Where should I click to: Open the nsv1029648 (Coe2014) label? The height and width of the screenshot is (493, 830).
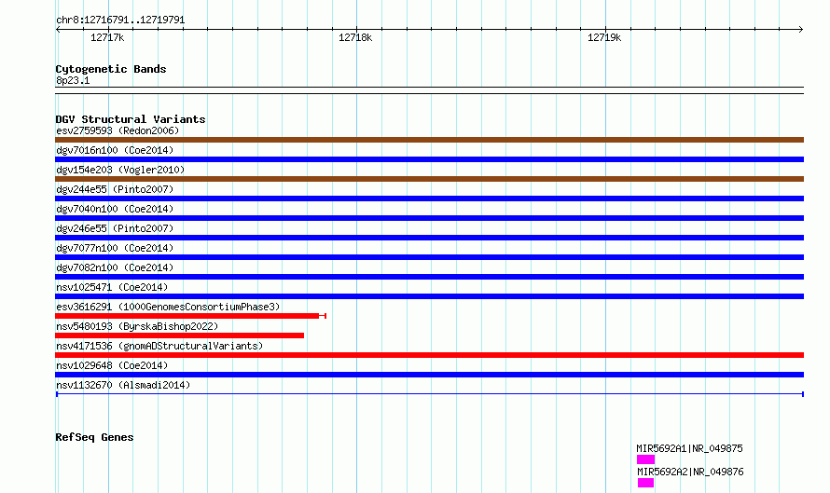click(112, 365)
